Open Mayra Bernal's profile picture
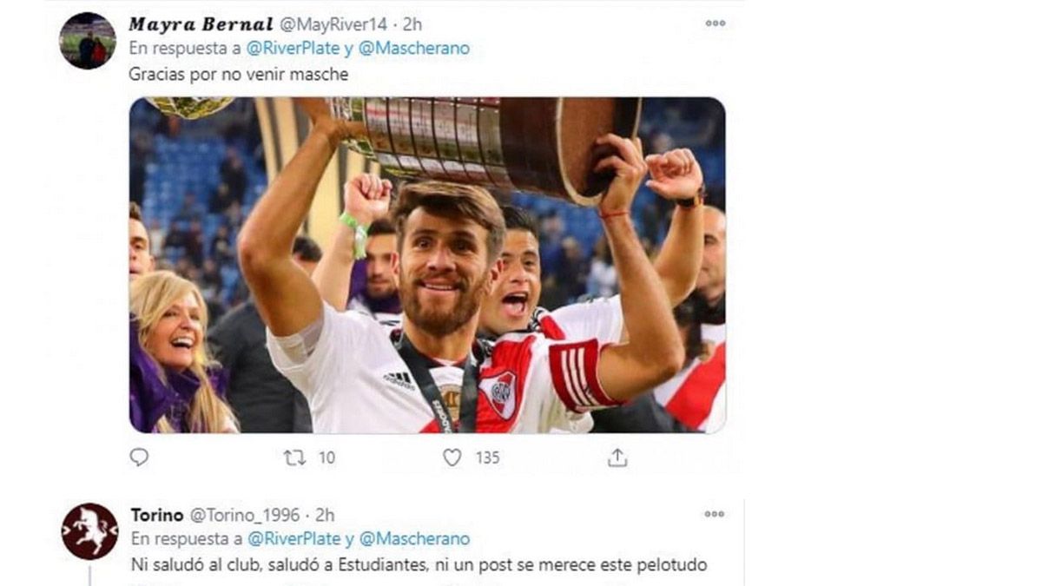 (88, 41)
